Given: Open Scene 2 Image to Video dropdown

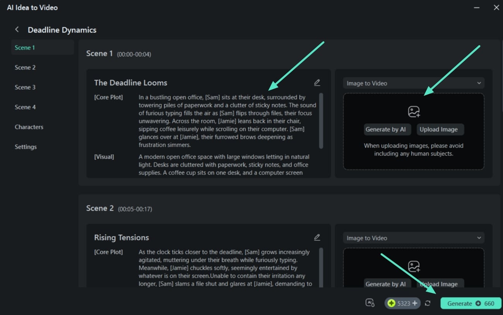Looking at the screenshot, I should point(414,238).
